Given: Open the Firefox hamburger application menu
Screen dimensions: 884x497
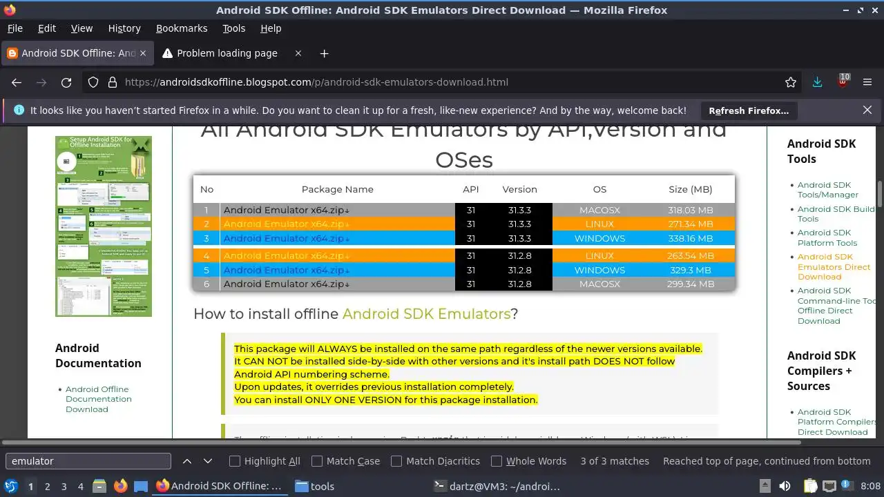Looking at the screenshot, I should click(867, 82).
